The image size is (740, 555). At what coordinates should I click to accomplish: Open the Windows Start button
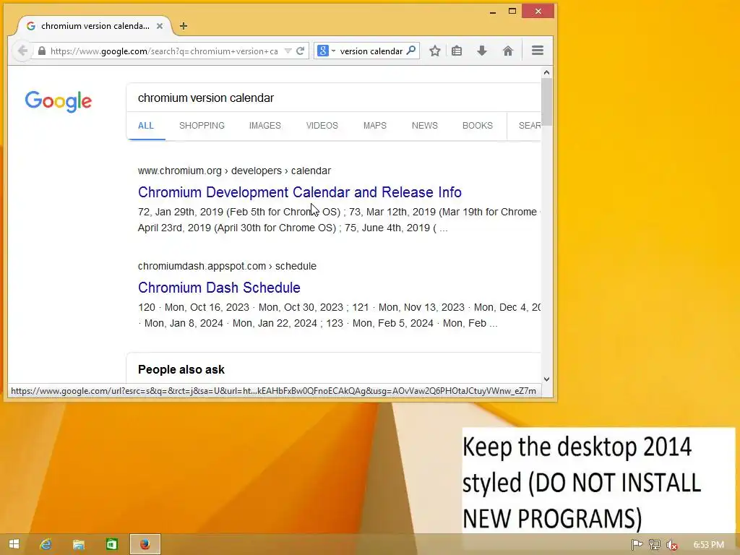click(14, 544)
